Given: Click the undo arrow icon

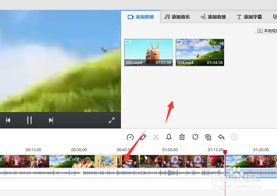Looking at the screenshot, I should coord(221,137).
